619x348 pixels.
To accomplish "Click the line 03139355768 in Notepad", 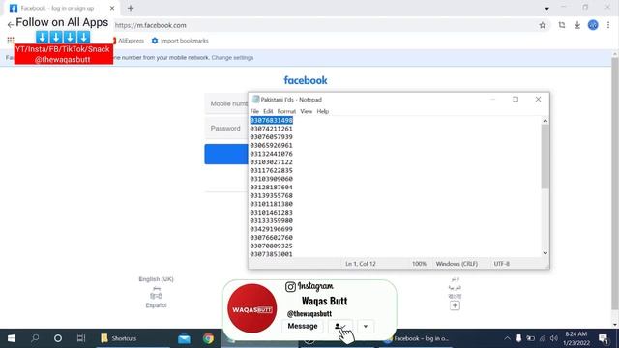I will 271,195.
